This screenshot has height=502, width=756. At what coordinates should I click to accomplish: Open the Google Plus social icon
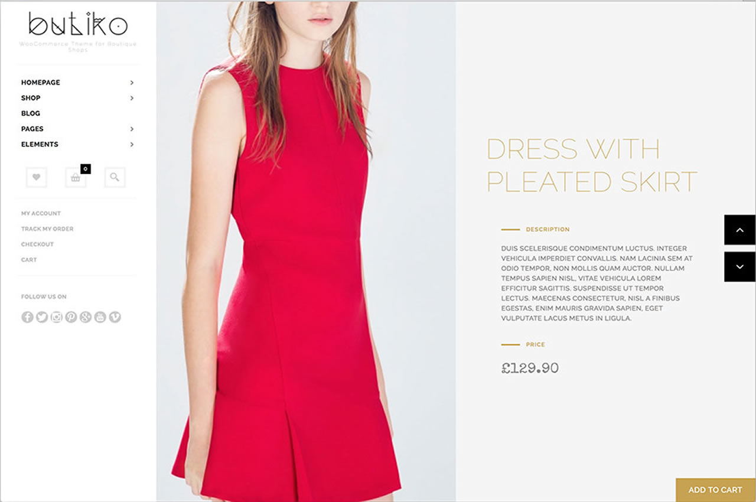point(86,317)
